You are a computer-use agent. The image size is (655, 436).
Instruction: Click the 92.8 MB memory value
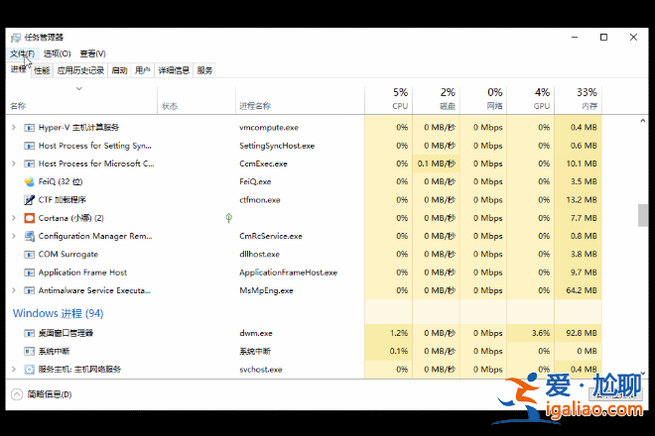click(582, 333)
